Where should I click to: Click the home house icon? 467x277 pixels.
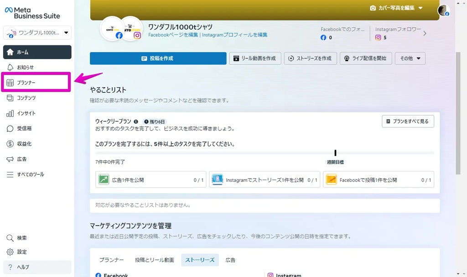[x=10, y=52]
